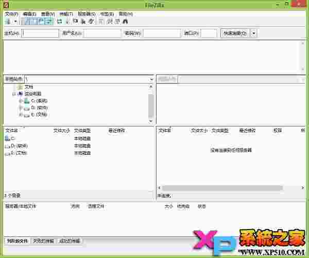Open the 传输(T) menu
Screen dimensions: 309x258
pyautogui.click(x=66, y=14)
